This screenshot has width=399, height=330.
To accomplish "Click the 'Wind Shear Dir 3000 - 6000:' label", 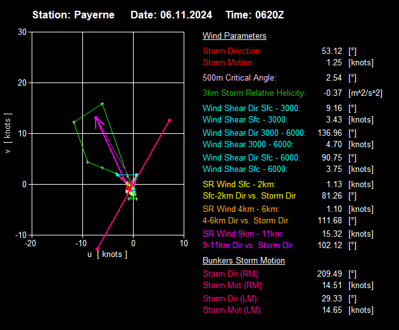I will [254, 133].
